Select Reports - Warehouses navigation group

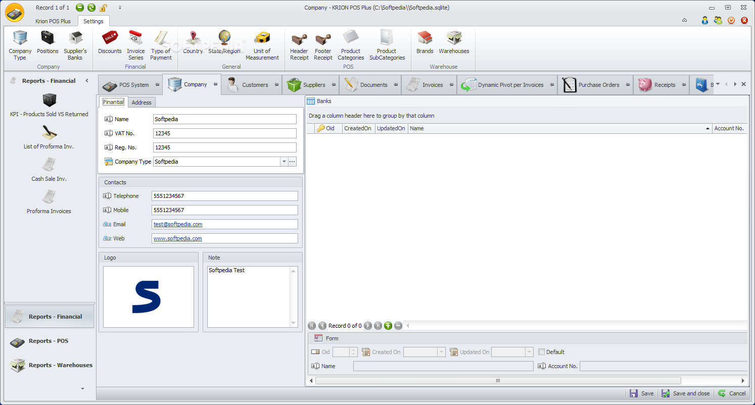click(49, 365)
